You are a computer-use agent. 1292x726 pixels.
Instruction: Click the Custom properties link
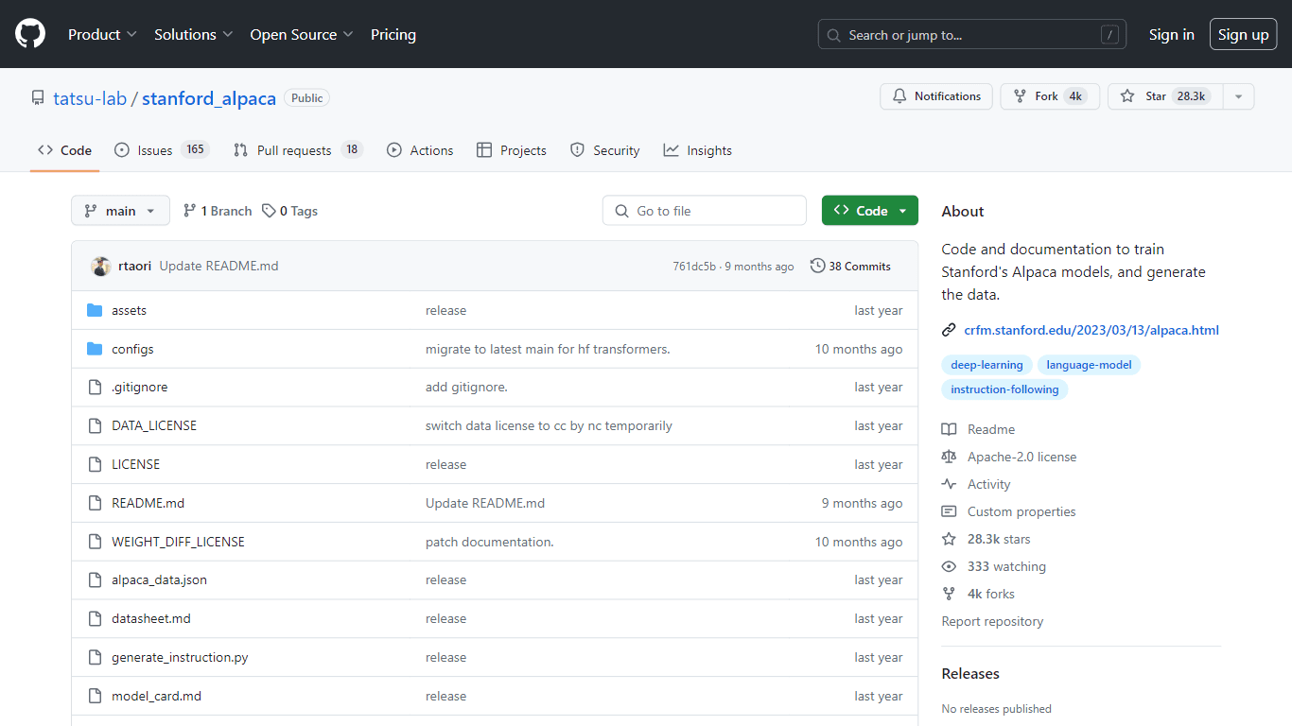[1021, 511]
